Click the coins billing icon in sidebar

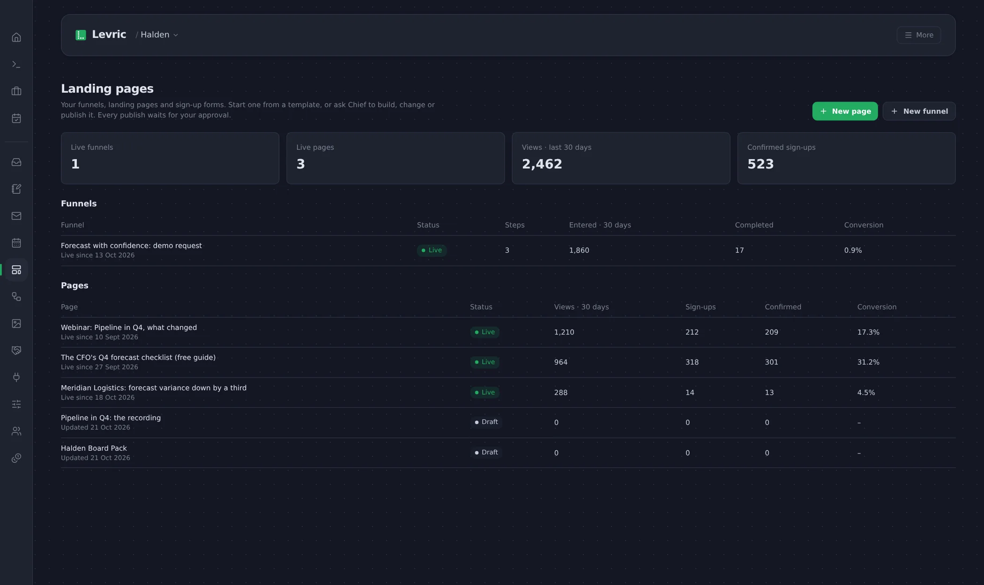tap(16, 458)
